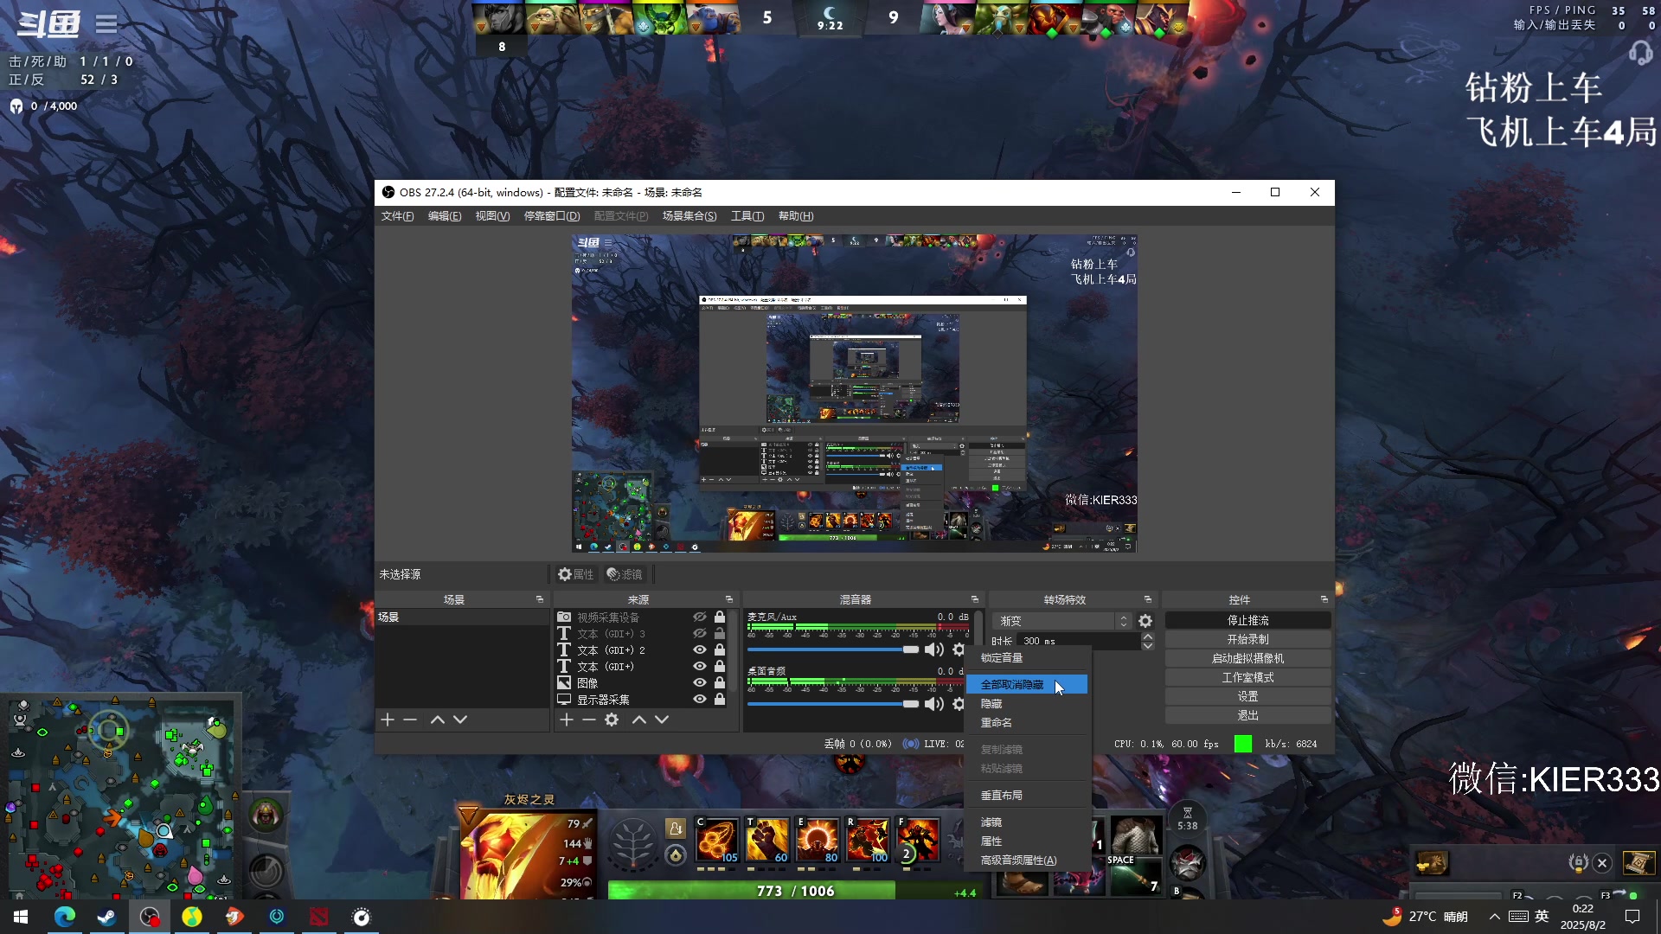Unlock the 视频采集设备 source
Image resolution: width=1661 pixels, height=934 pixels.
720,617
